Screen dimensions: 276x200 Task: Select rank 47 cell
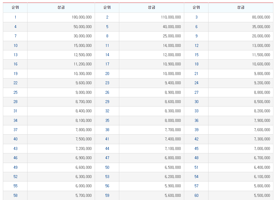pyautogui.click(x=107, y=158)
